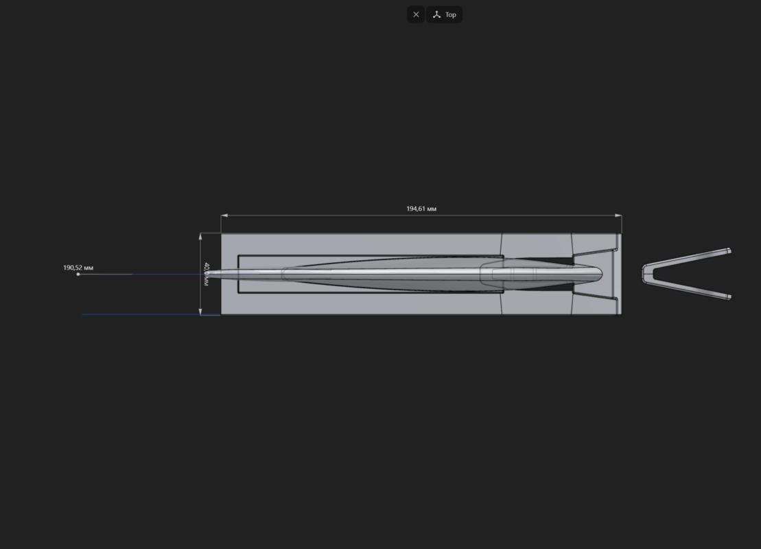This screenshot has width=761, height=549.
Task: Click the white endpoint dot under 190,52 мм
Action: coord(78,274)
